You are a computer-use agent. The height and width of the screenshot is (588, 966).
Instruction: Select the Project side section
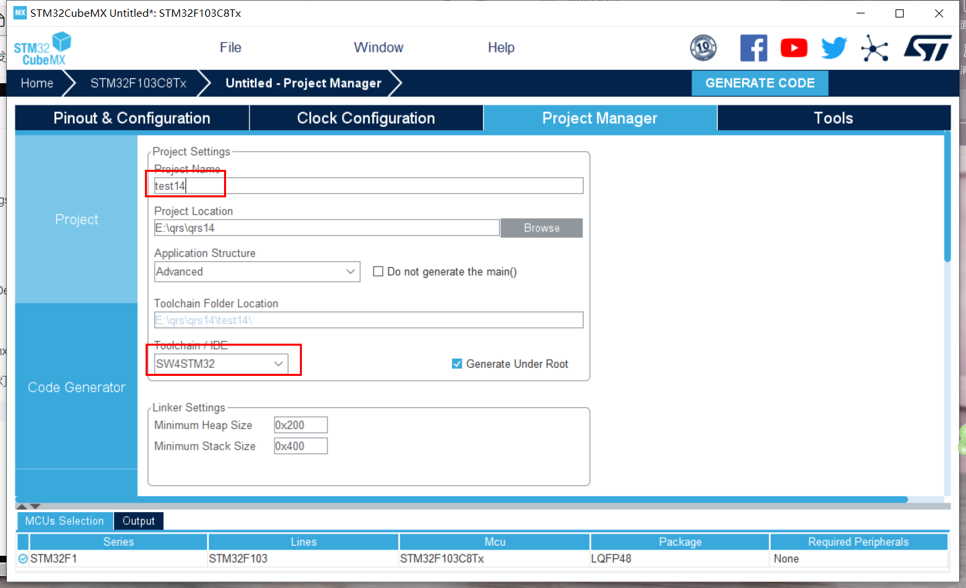point(76,219)
